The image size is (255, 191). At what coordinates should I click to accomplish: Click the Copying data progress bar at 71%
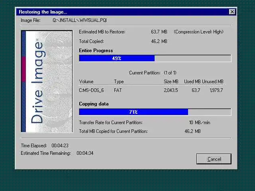pos(155,112)
